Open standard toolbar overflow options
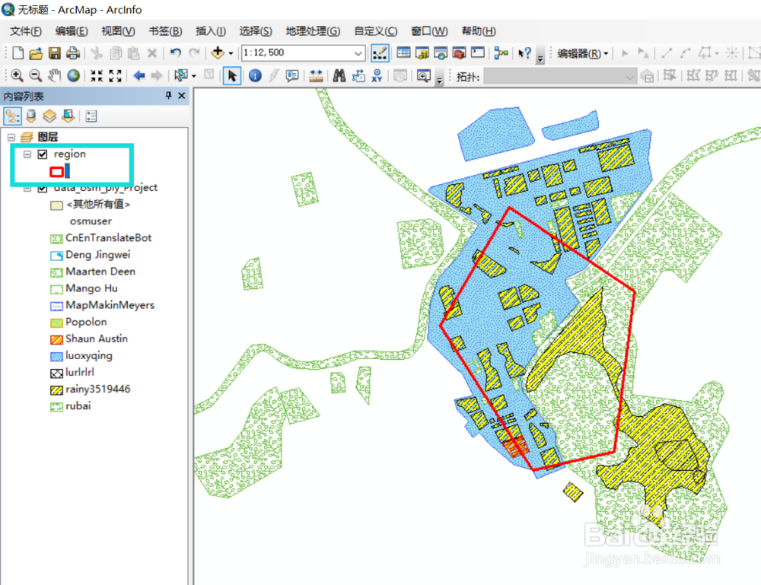Screen dimensions: 761x585 pyautogui.click(x=540, y=59)
